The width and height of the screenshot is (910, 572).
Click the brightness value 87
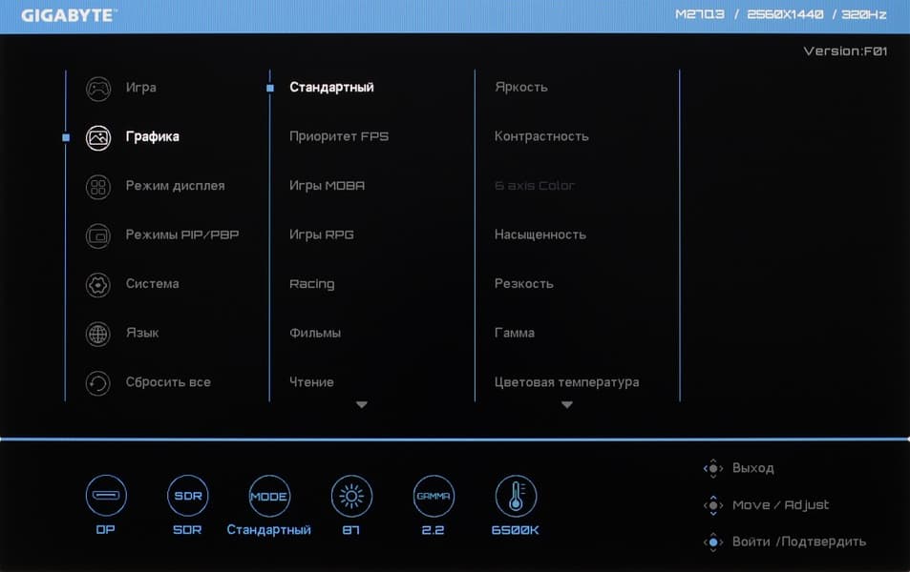[351, 530]
